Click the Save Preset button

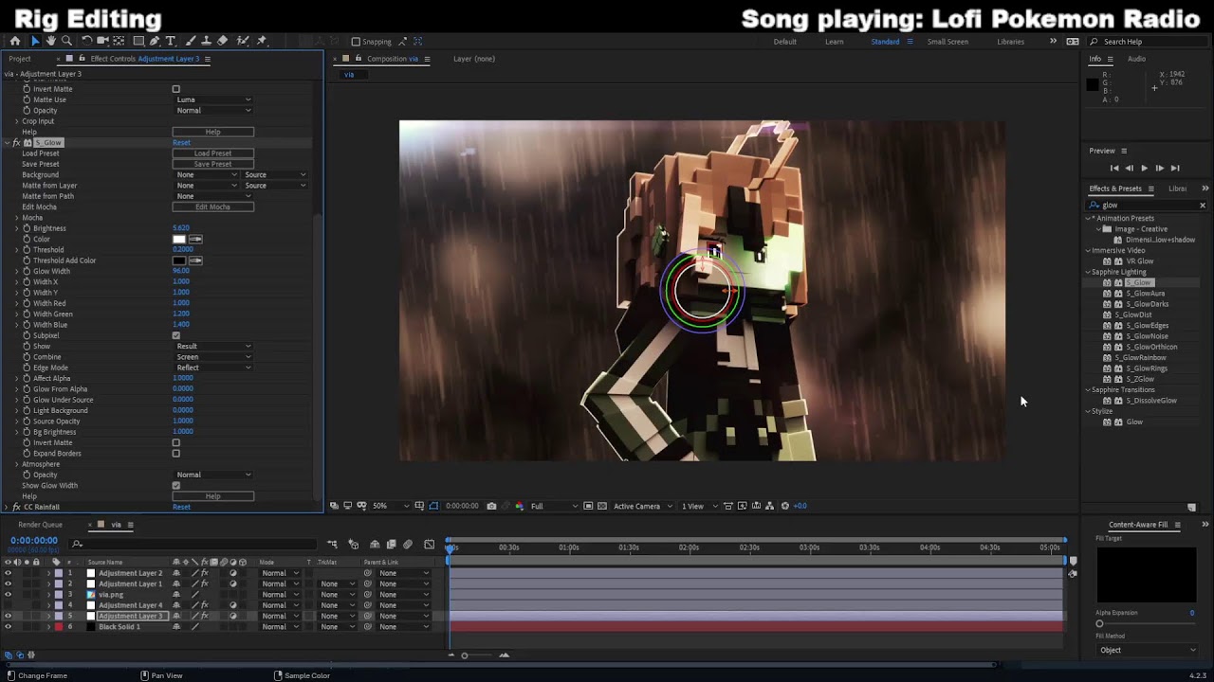tap(212, 164)
